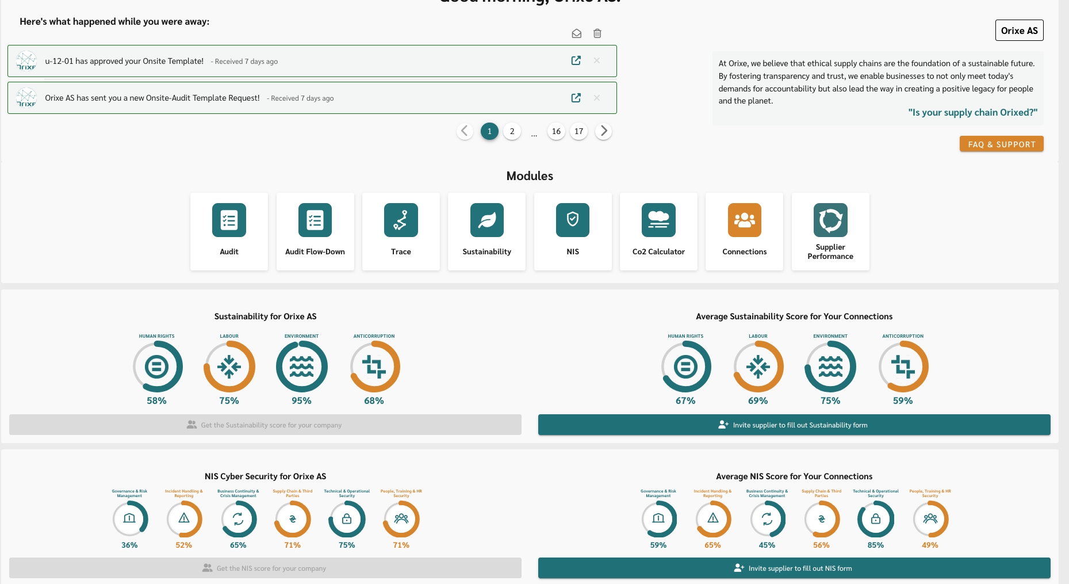The image size is (1069, 584).
Task: Click Orixe AS Anticorruption 68% gauge
Action: [374, 367]
